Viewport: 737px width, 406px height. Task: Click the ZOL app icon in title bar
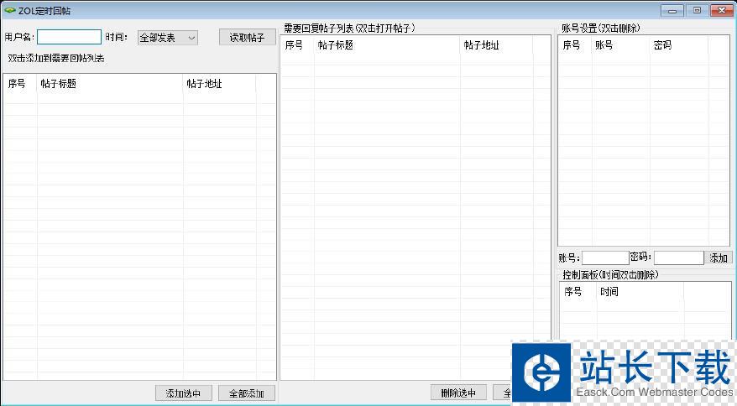pyautogui.click(x=9, y=10)
